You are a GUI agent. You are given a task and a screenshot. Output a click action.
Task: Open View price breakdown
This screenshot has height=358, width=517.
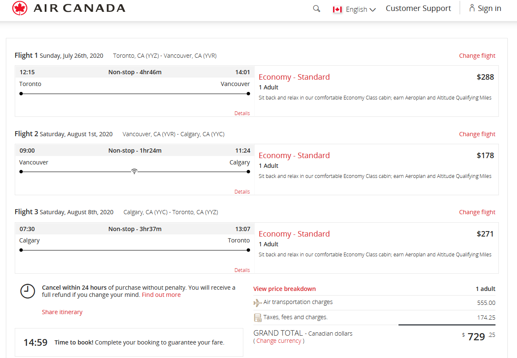285,289
